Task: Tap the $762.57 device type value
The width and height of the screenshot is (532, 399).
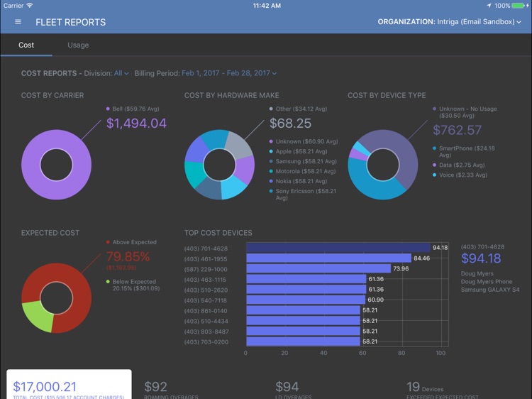Action: (x=457, y=130)
